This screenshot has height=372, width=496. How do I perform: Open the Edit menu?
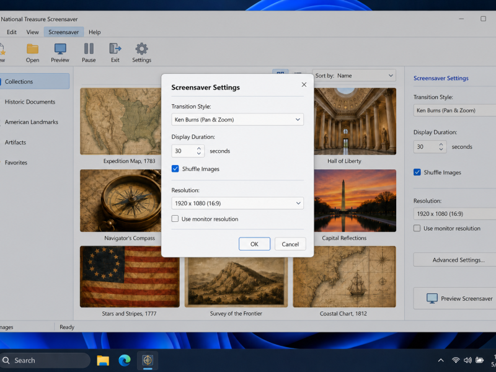(12, 32)
